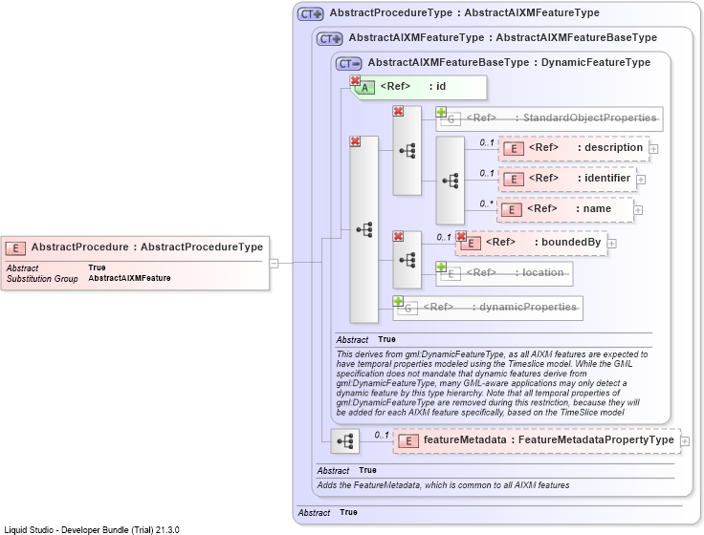
Task: Click the AbstractProcedureType : AbstractAIXMFeatureType title
Action: click(x=464, y=13)
